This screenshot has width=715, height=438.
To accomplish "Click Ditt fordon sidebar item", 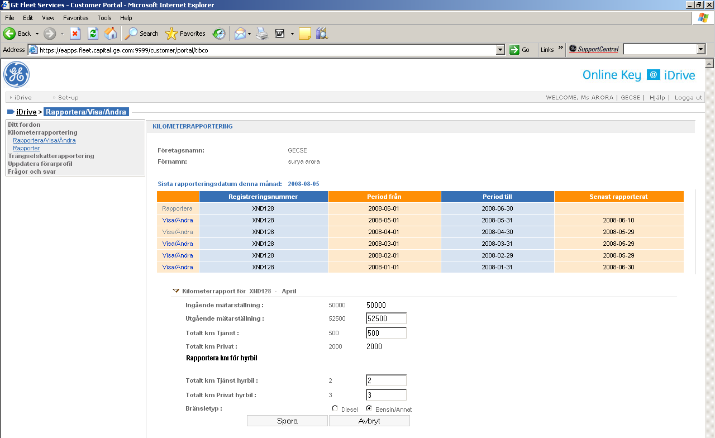I will (24, 125).
